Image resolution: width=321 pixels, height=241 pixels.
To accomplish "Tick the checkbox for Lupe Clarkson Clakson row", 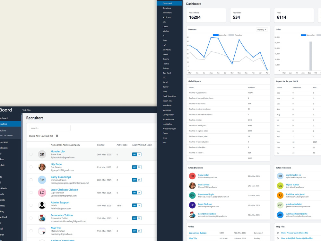I will (31, 192).
